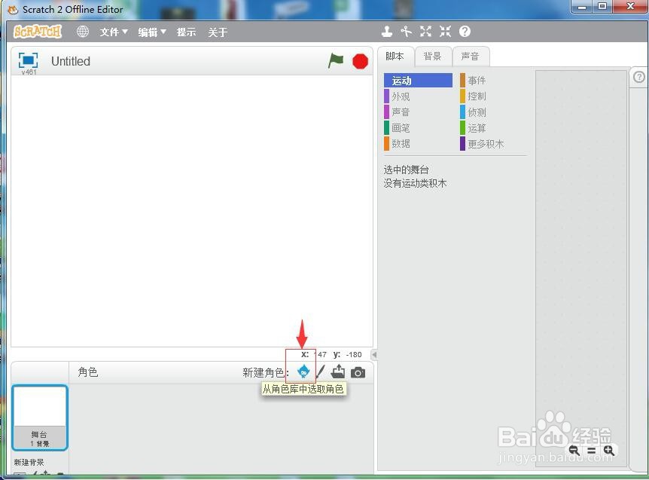Choose sprite from library icon

303,371
